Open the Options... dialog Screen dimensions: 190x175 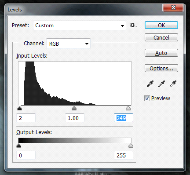[161, 68]
